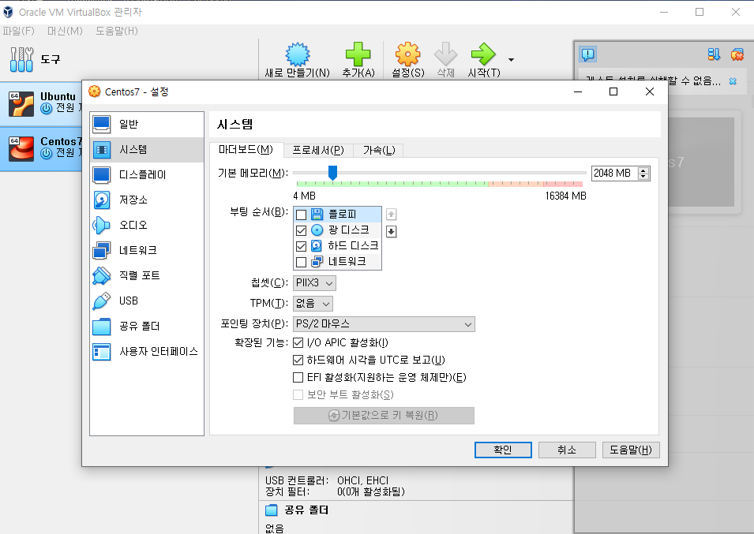Open the Chipset (칩셋) PIIX3 dropdown
Image resolution: width=754 pixels, height=534 pixels.
(314, 283)
